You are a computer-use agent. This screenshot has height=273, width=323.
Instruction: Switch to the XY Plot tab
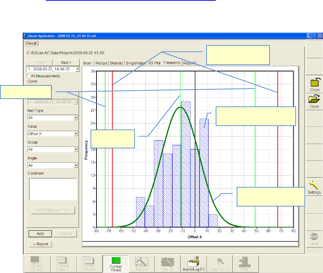click(154, 63)
